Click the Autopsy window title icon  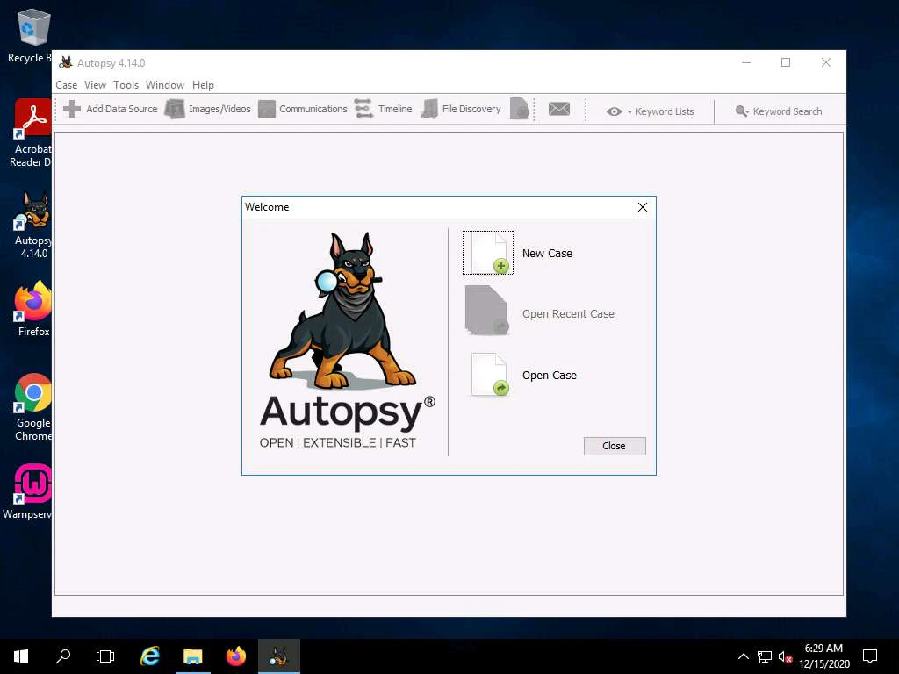tap(66, 62)
